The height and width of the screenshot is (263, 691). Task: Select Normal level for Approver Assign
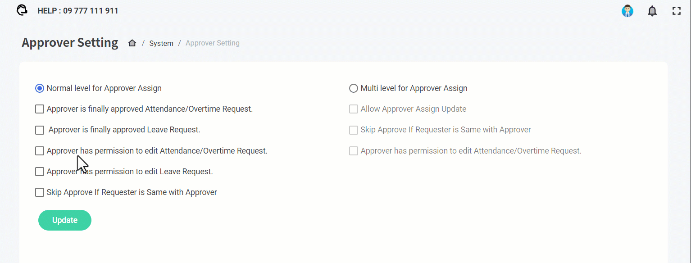point(40,88)
